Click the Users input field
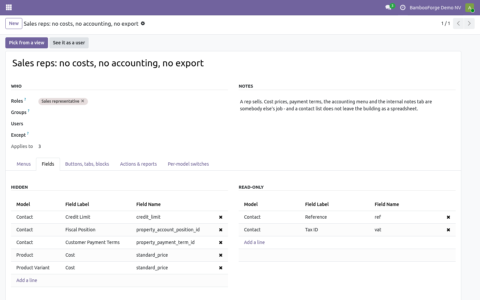The width and height of the screenshot is (480, 300). [x=133, y=124]
